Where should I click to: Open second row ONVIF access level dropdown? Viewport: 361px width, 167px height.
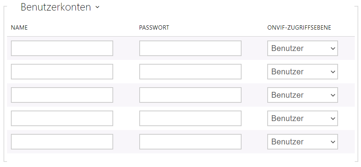(302, 72)
